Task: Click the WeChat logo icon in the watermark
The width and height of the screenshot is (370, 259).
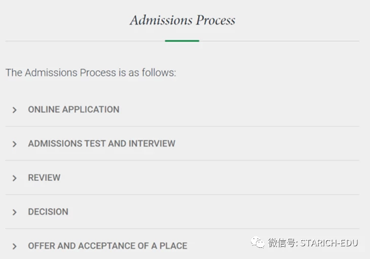Action: click(257, 242)
